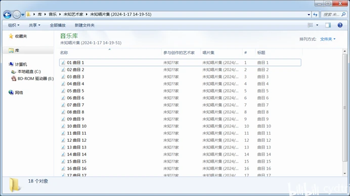Select 库 in the address breadcrumb

(x=40, y=14)
